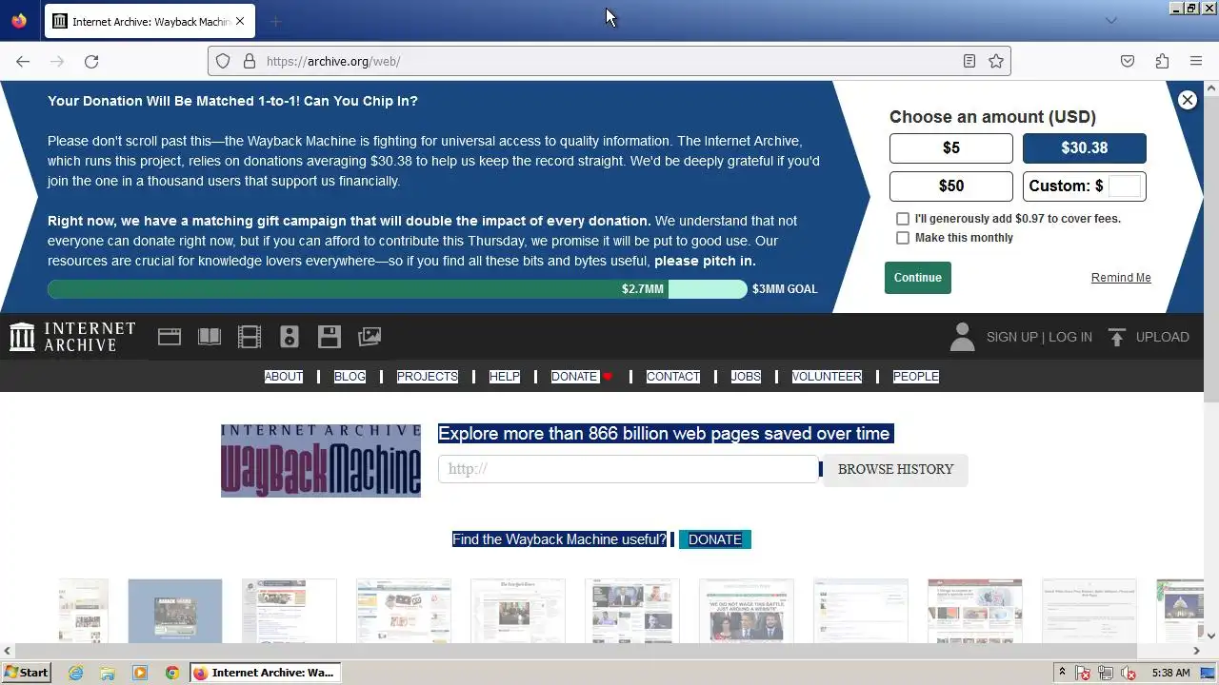Click the custom amount input field
This screenshot has height=685, width=1219.
[1125, 186]
